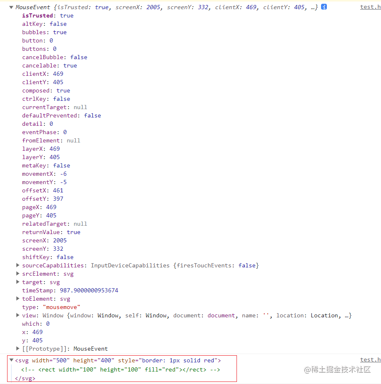Expand the target property
The width and height of the screenshot is (381, 384).
click(x=17, y=282)
